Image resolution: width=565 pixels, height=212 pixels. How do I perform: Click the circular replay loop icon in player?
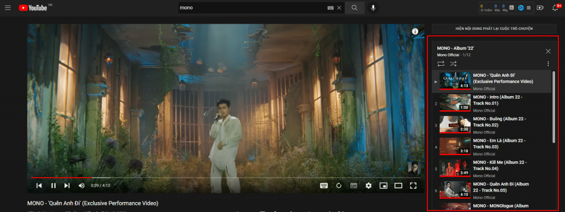339,185
